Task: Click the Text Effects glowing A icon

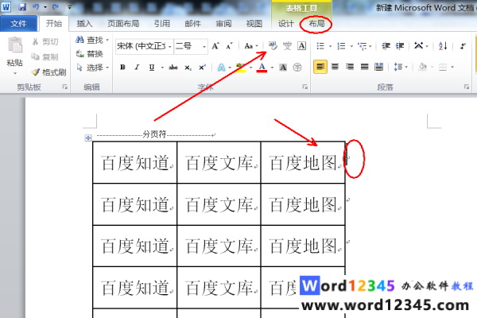Action: pos(221,68)
